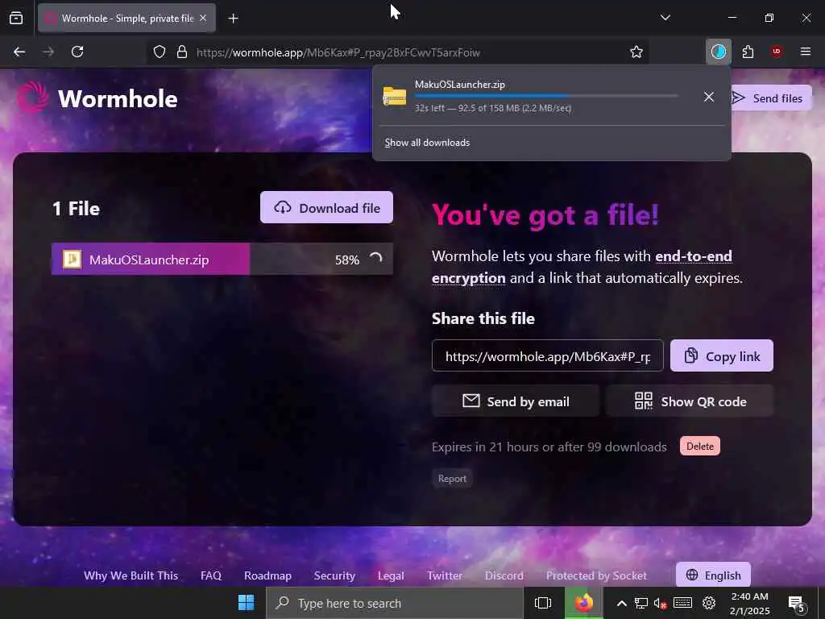Open the FAQ footer link
Image resolution: width=825 pixels, height=619 pixels.
point(211,575)
